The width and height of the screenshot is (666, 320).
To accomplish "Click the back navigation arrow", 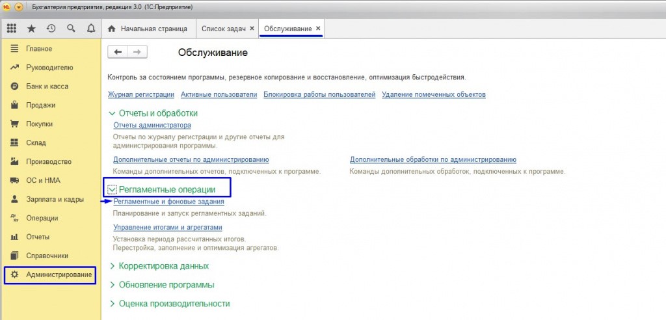I will pyautogui.click(x=118, y=52).
